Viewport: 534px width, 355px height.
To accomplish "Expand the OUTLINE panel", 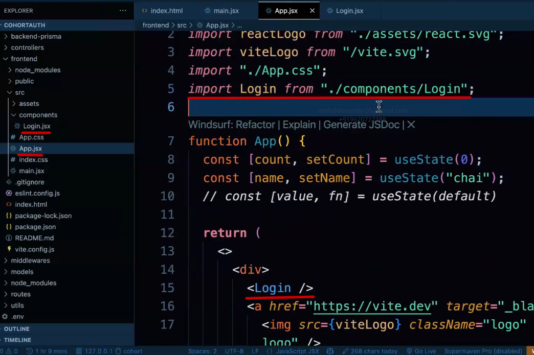I will 17,329.
